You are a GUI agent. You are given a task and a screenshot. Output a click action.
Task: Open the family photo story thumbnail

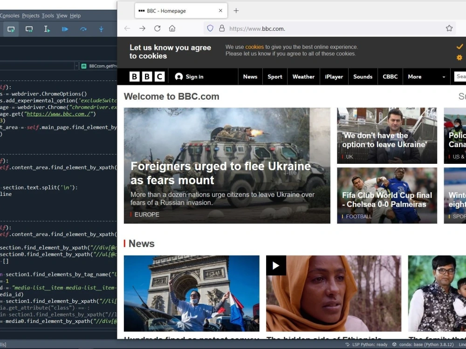437,293
